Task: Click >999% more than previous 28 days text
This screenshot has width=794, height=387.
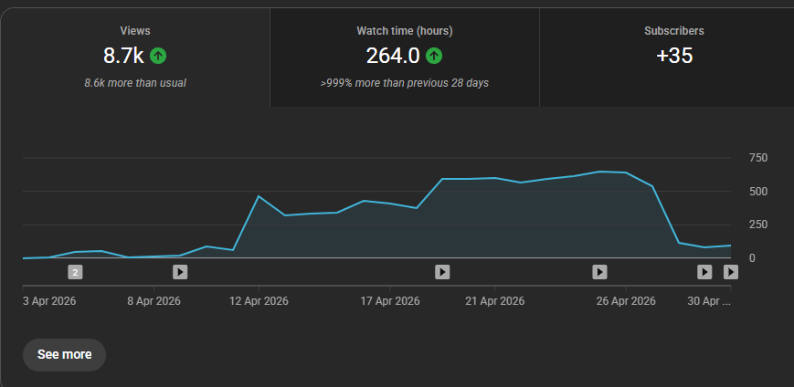Action: [x=405, y=83]
